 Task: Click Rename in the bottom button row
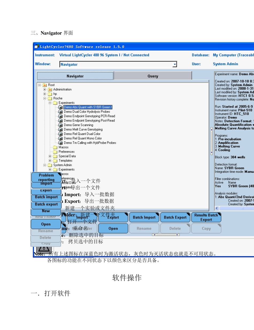click(x=144, y=229)
